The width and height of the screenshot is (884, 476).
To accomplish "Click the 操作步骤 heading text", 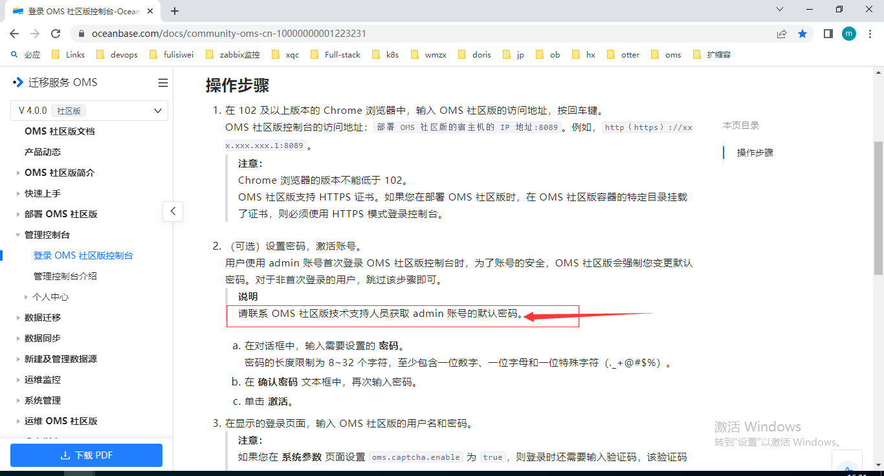I will point(238,85).
